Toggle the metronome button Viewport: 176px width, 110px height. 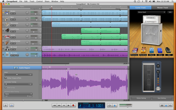[115, 105]
